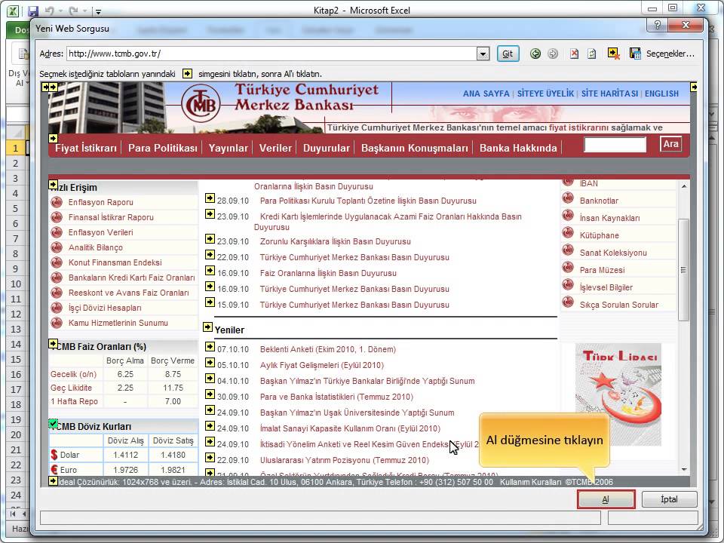The image size is (724, 543).
Task: Open the Başkanın Konuşmaları menu
Action: tap(415, 148)
